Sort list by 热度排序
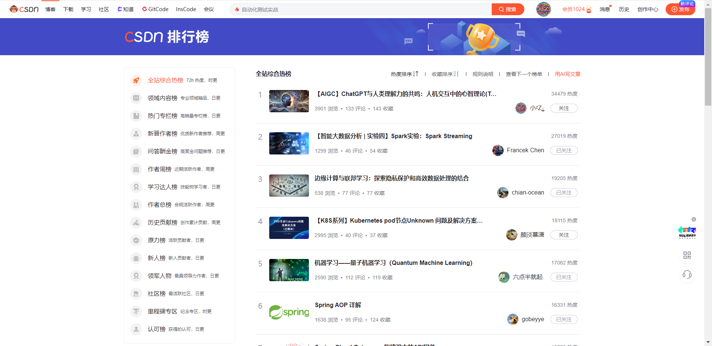The image size is (712, 346). point(405,74)
